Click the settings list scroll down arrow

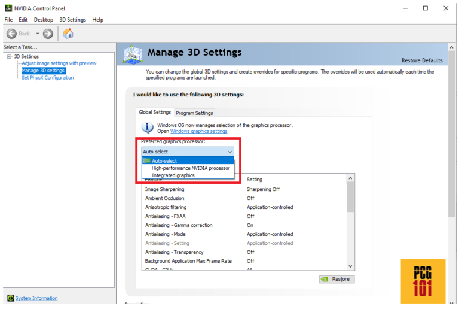point(350,266)
